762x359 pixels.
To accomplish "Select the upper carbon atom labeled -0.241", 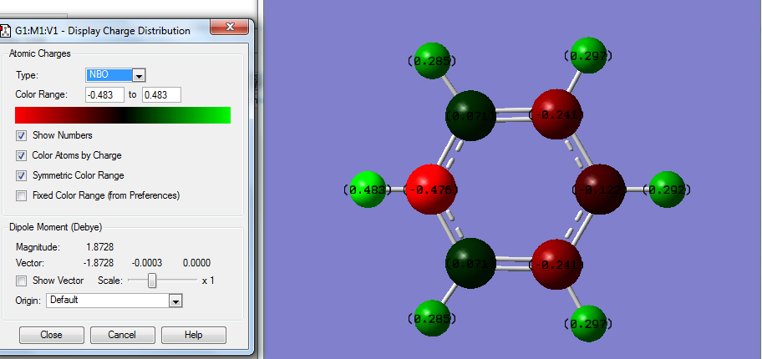I will 557,114.
